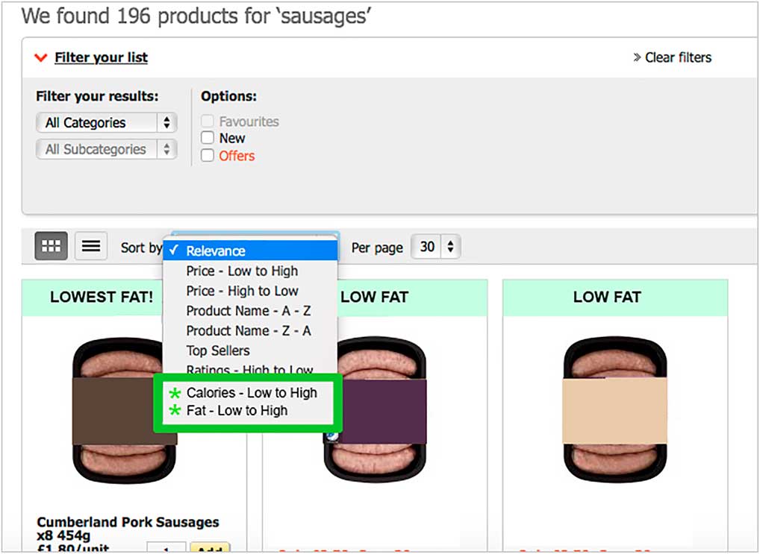Viewport: 760px width, 554px height.
Task: Switch to list view layout
Action: point(91,246)
